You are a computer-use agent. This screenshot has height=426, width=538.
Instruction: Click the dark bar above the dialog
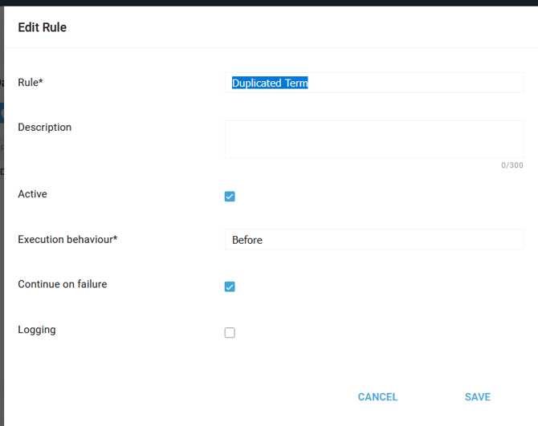click(269, 2)
